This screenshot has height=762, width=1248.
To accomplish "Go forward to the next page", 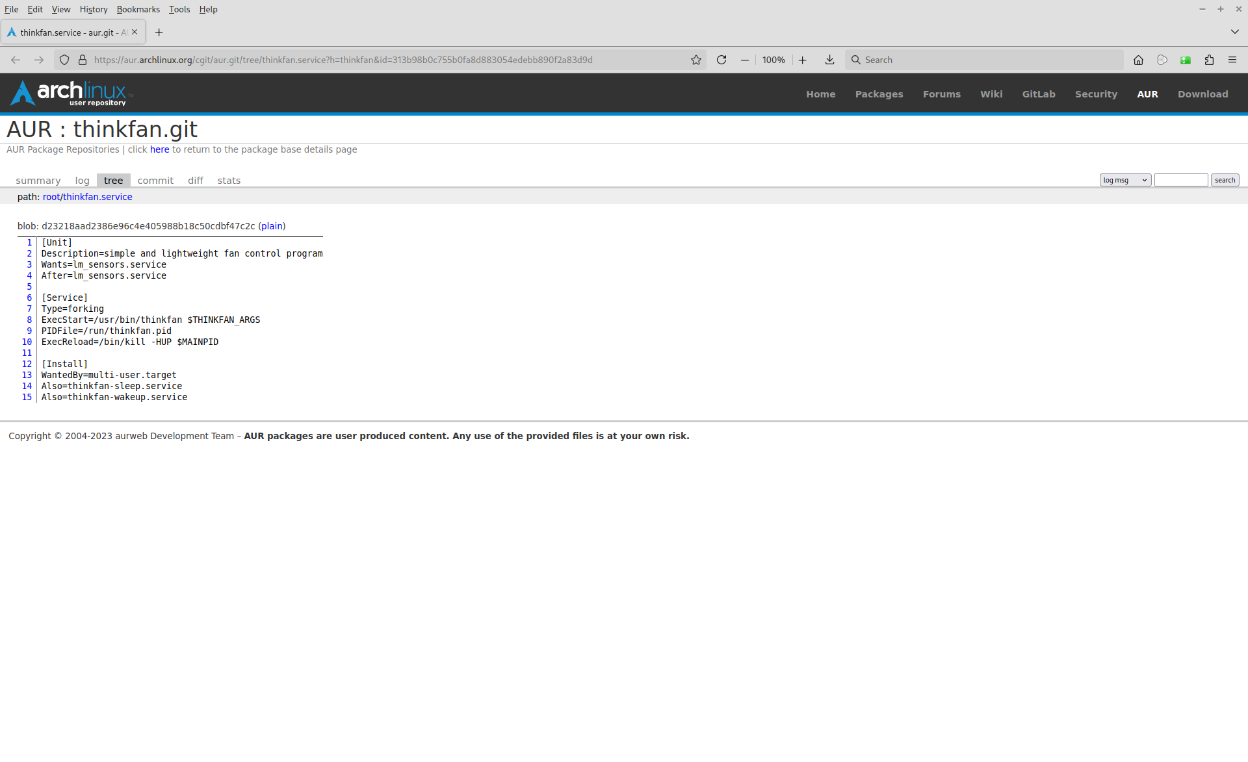I will pos(39,60).
